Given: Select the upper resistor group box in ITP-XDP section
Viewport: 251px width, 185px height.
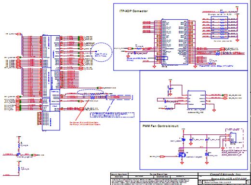Looking at the screenshot, I should click(x=219, y=23).
